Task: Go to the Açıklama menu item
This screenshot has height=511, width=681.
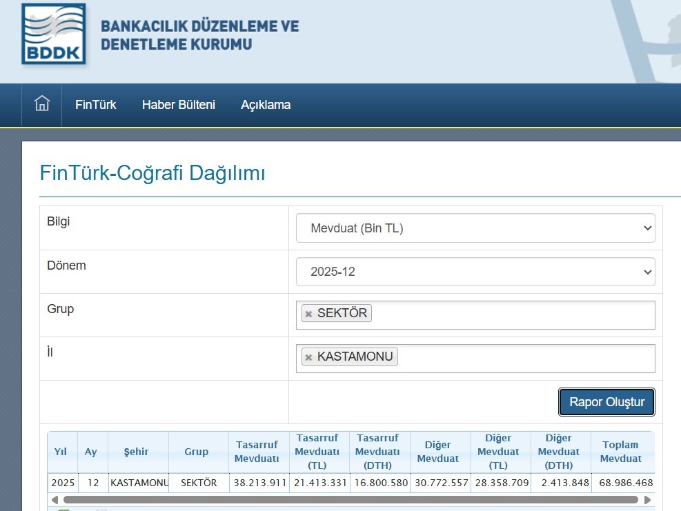Action: click(266, 105)
